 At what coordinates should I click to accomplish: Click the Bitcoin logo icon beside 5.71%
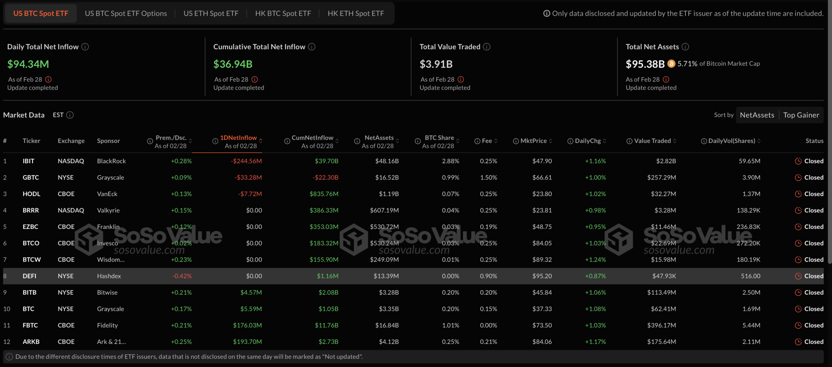(672, 64)
